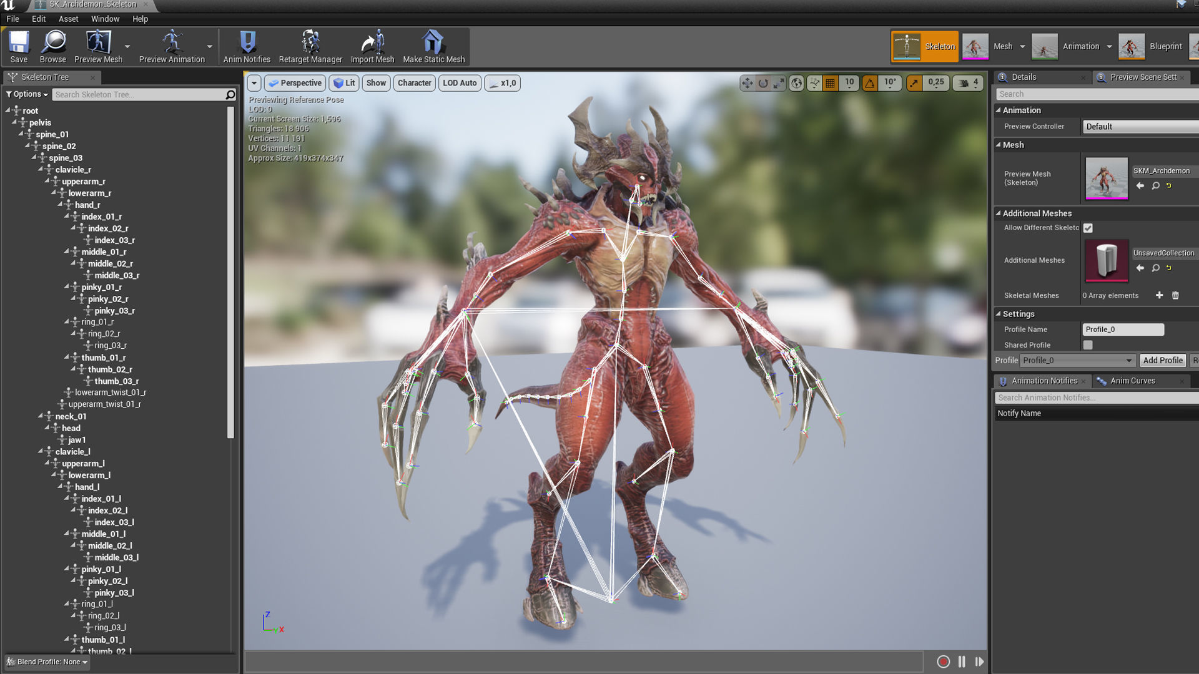Collapse the clavicle_r bone in tree
The width and height of the screenshot is (1199, 674).
[41, 169]
